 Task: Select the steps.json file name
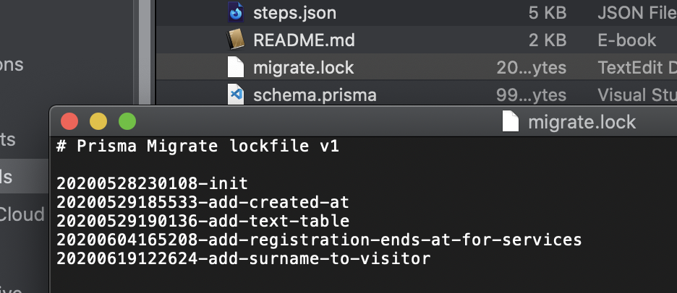(294, 13)
